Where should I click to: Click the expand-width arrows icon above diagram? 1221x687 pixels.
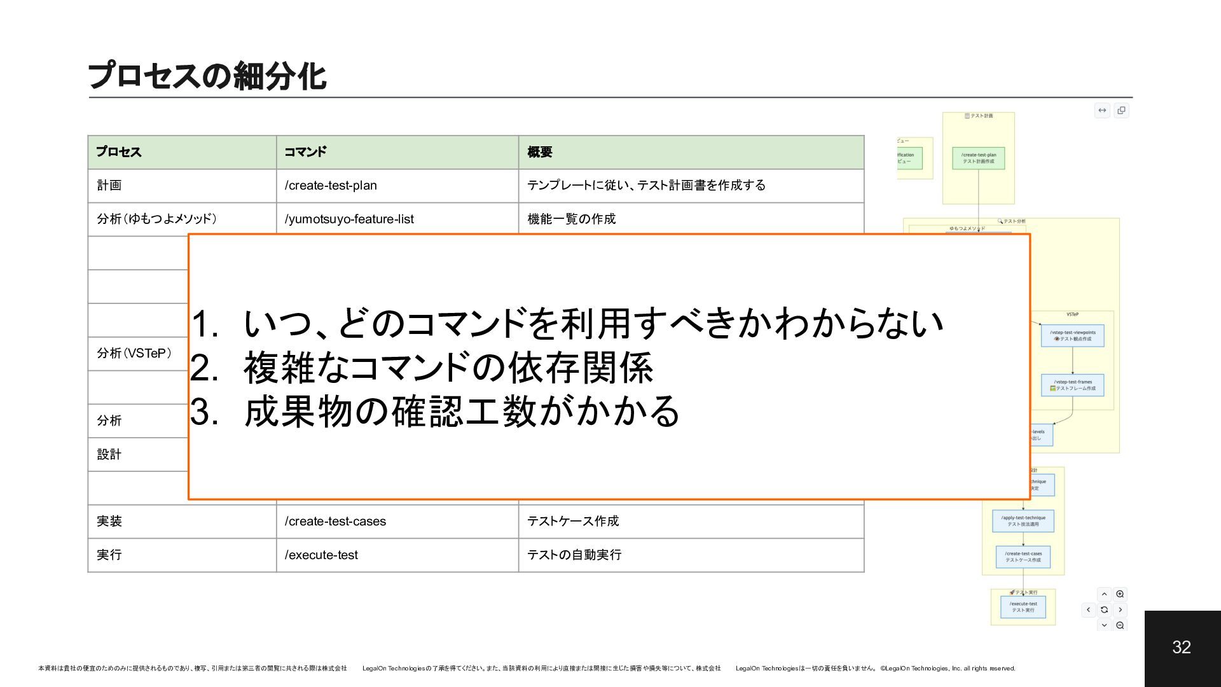(1102, 111)
